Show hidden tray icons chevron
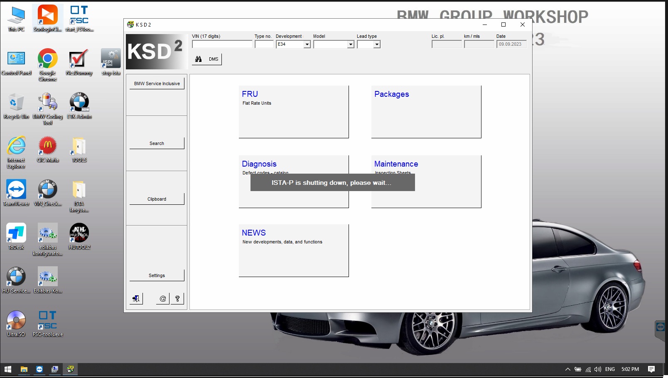Image resolution: width=668 pixels, height=378 pixels. tap(568, 369)
